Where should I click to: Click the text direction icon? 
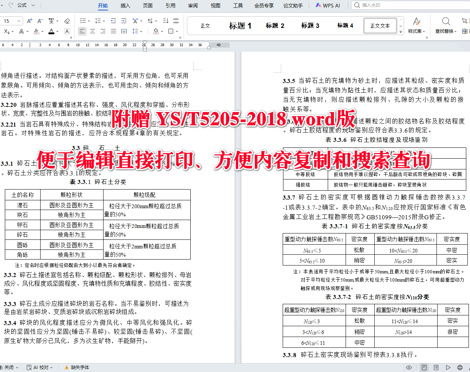pos(150,21)
